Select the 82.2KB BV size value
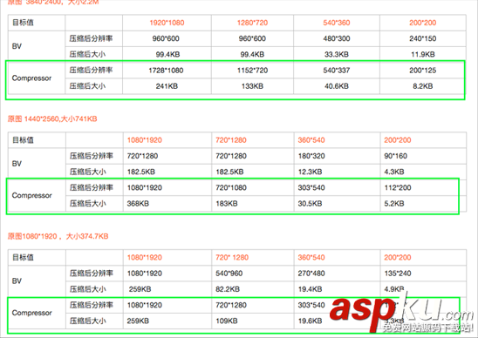 [x=228, y=289]
